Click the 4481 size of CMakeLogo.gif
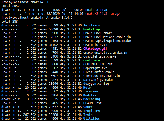164x121 pixels. (x=54, y=49)
